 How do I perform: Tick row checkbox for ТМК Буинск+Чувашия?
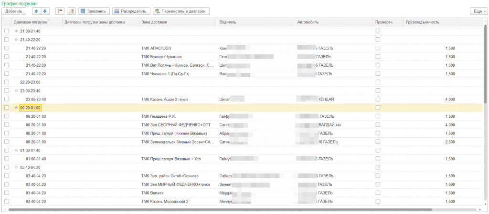[x=7, y=57]
